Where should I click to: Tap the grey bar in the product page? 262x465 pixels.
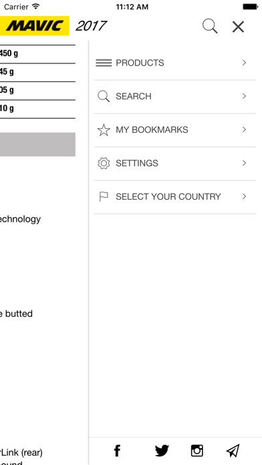[37, 144]
